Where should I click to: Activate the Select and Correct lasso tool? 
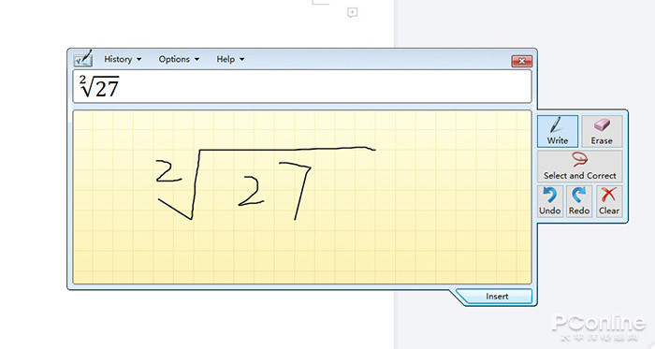tap(580, 167)
